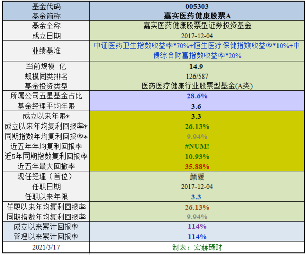Select index return 10.93%
306x255 pixels.
(197, 157)
